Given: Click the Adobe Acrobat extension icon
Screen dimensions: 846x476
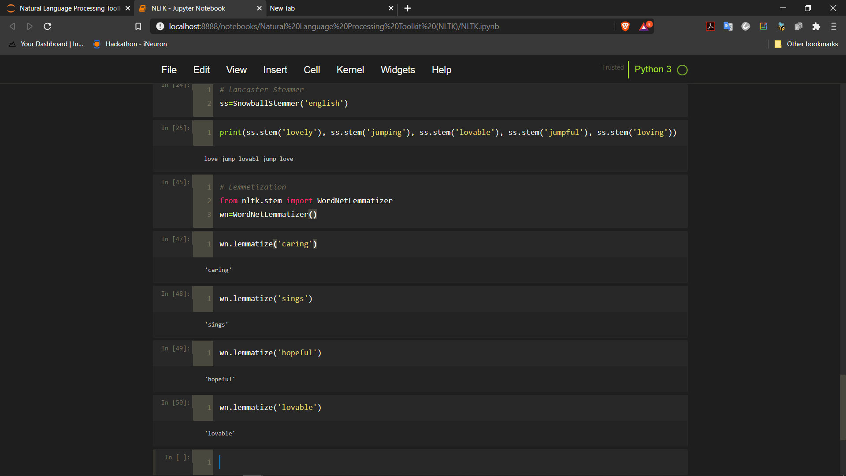Looking at the screenshot, I should (710, 26).
